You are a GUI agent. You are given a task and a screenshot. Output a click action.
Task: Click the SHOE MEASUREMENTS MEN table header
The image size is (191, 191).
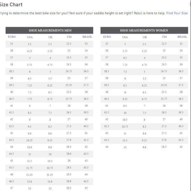(50, 31)
